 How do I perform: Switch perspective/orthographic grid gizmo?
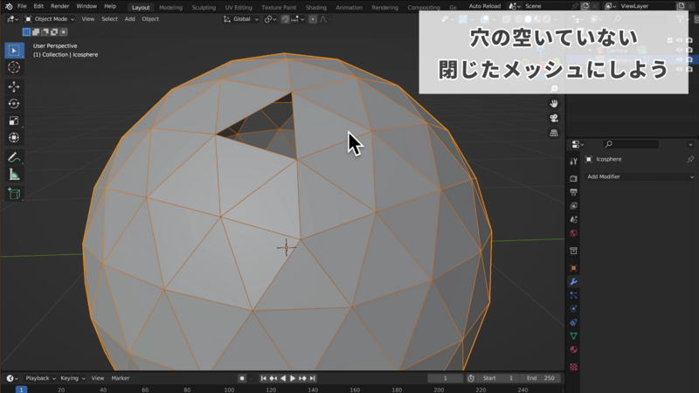(x=554, y=133)
